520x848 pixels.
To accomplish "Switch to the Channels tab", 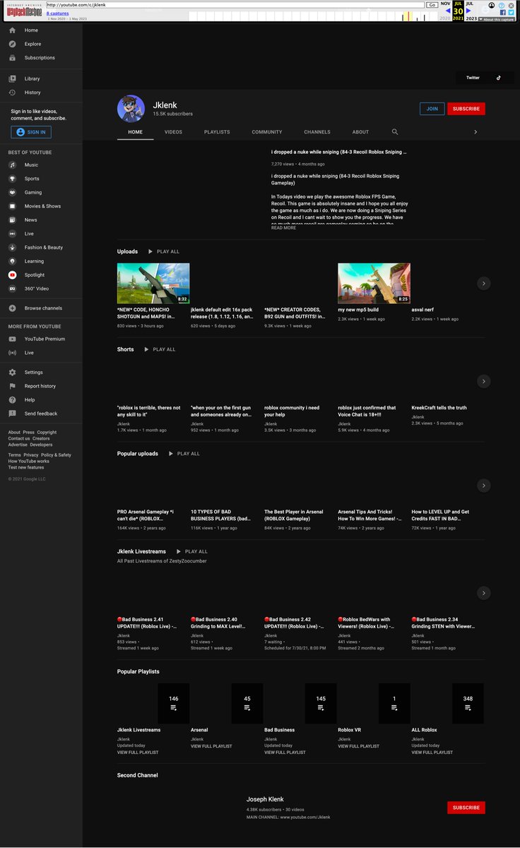I will pos(317,132).
